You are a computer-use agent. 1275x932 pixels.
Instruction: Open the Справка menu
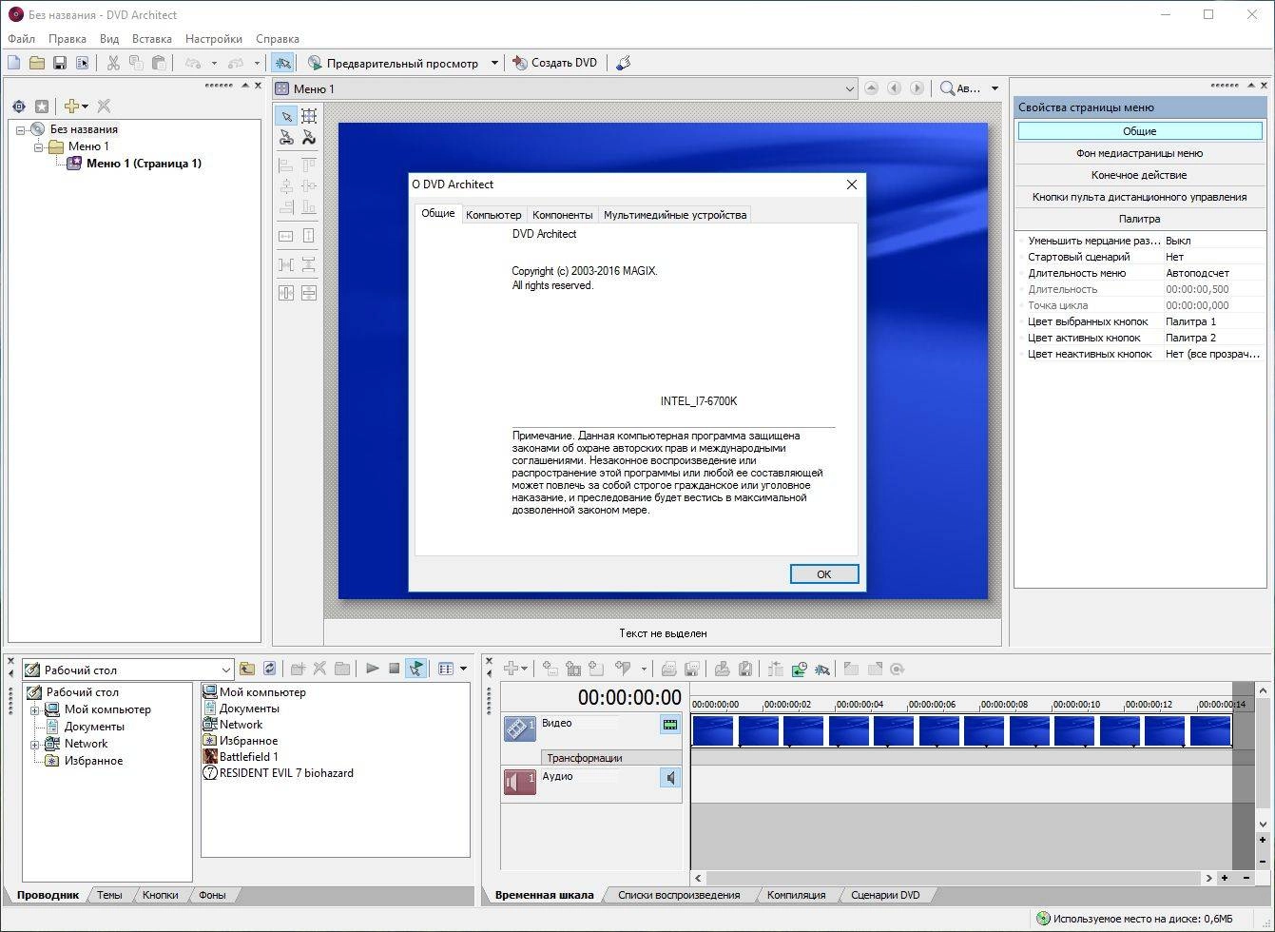(278, 39)
